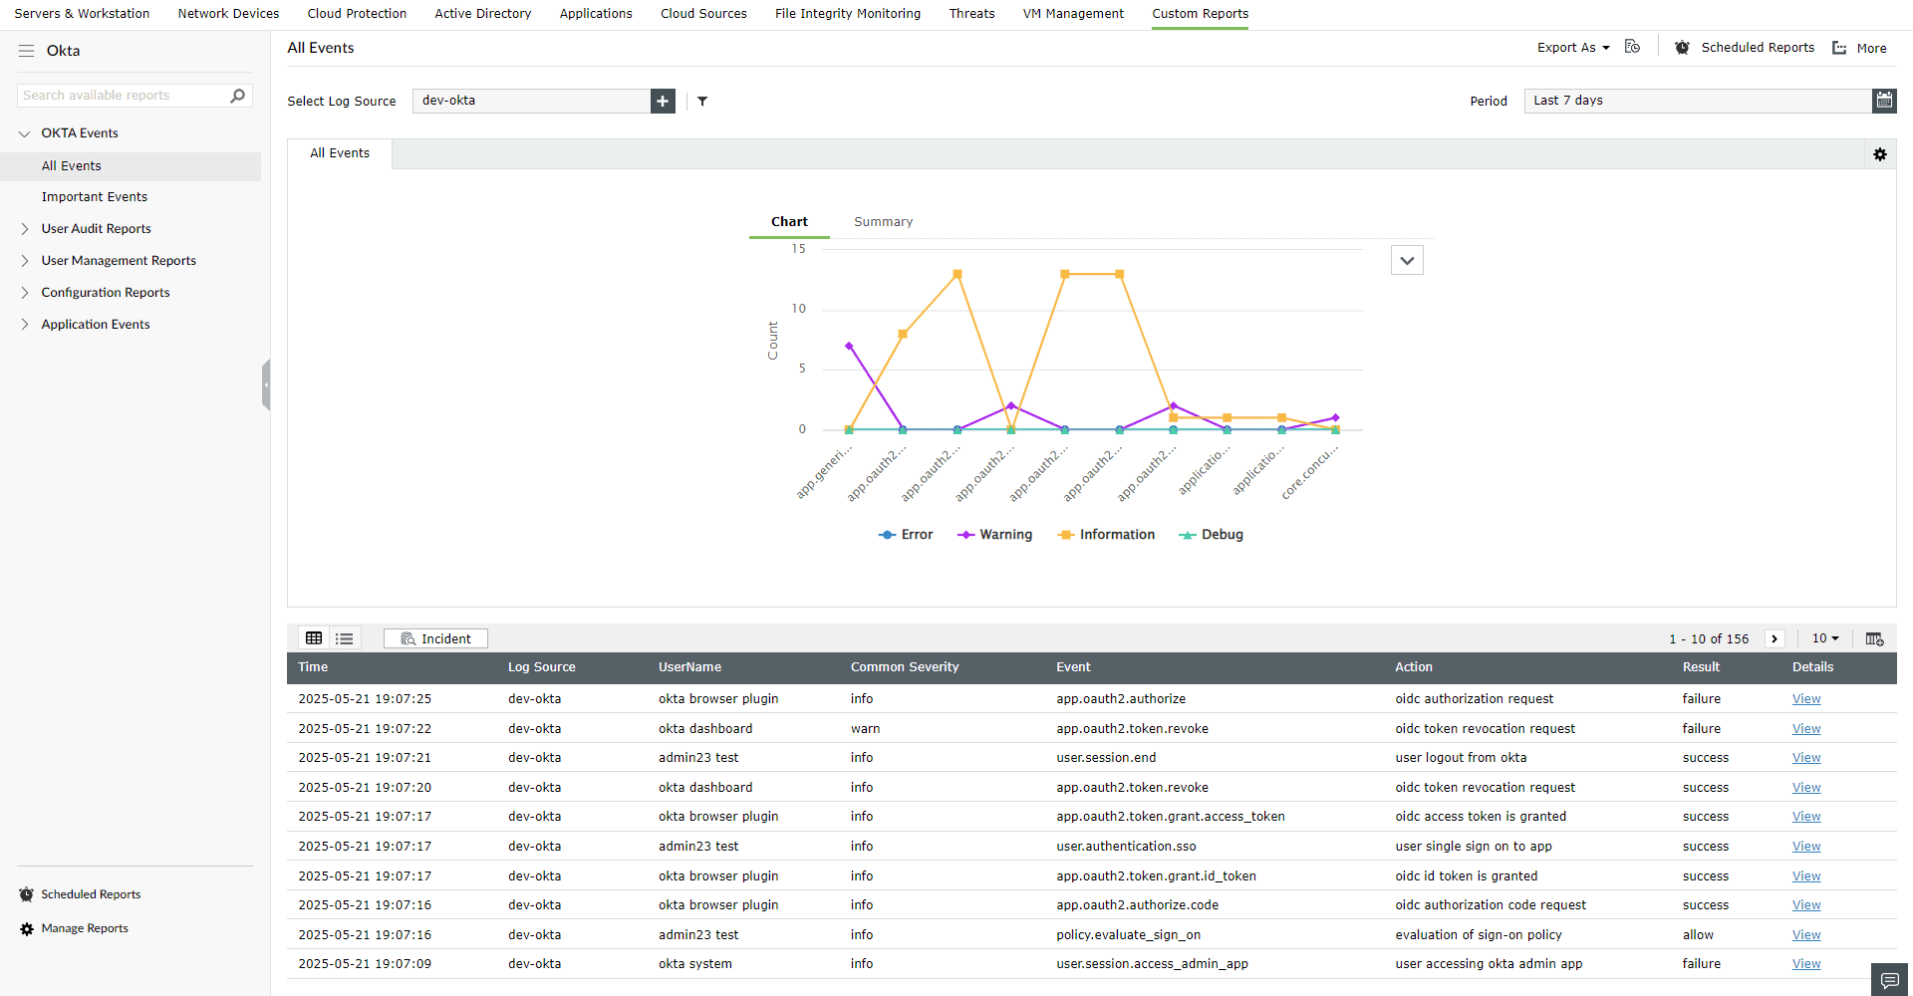
Task: Open the VM Management tab
Action: [x=1073, y=14]
